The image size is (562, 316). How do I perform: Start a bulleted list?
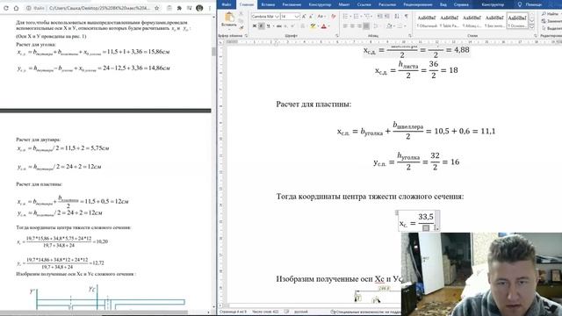pos(345,17)
